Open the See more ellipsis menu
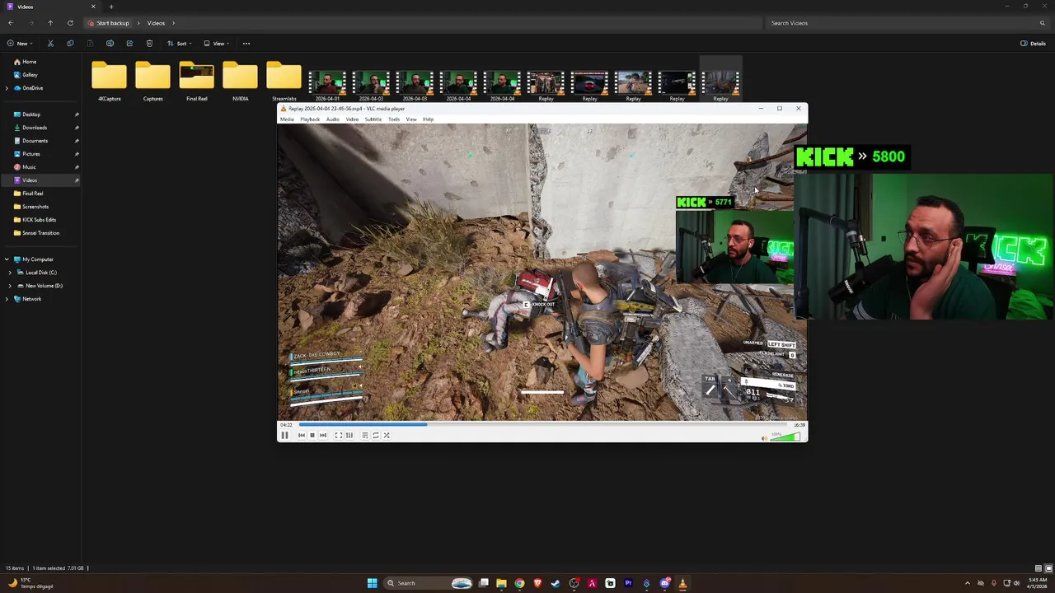The image size is (1055, 593). pos(246,44)
